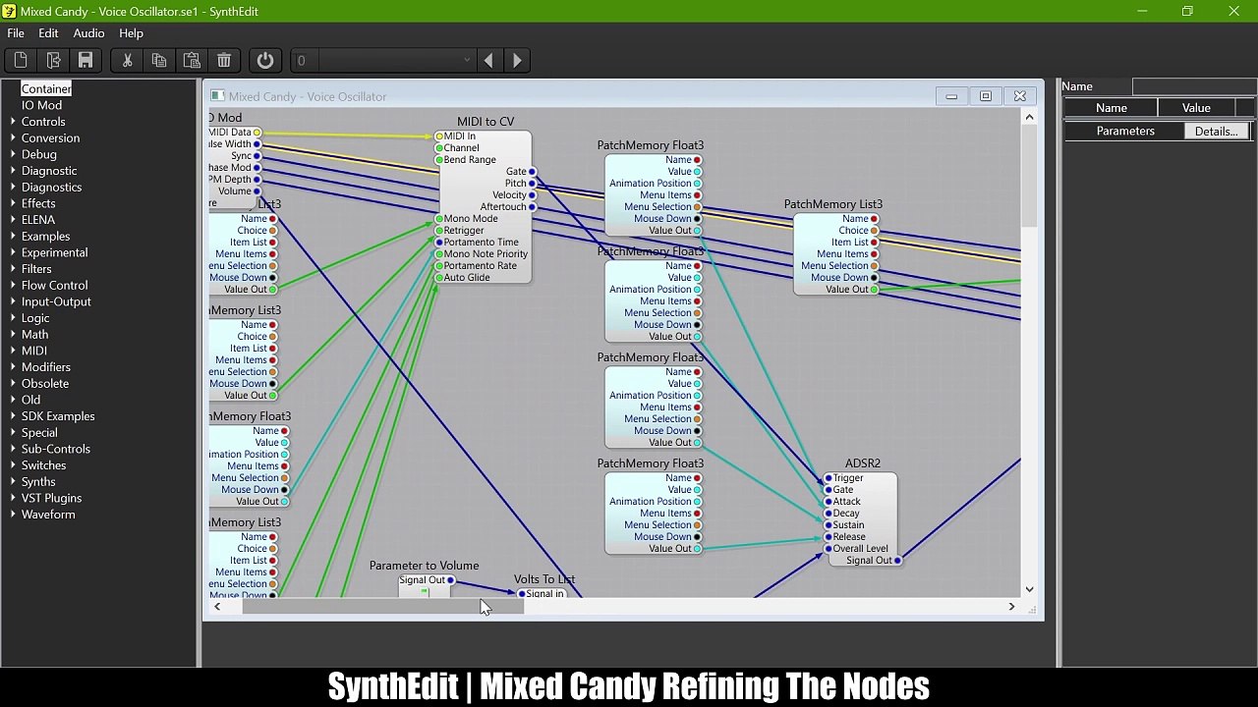
Task: Click the MIDI to CV Pitch output pin
Action: [532, 184]
